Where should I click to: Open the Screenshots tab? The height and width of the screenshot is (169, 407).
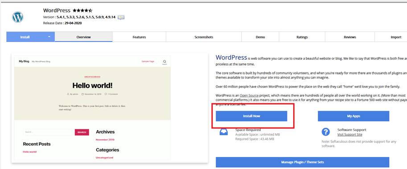tap(204, 37)
